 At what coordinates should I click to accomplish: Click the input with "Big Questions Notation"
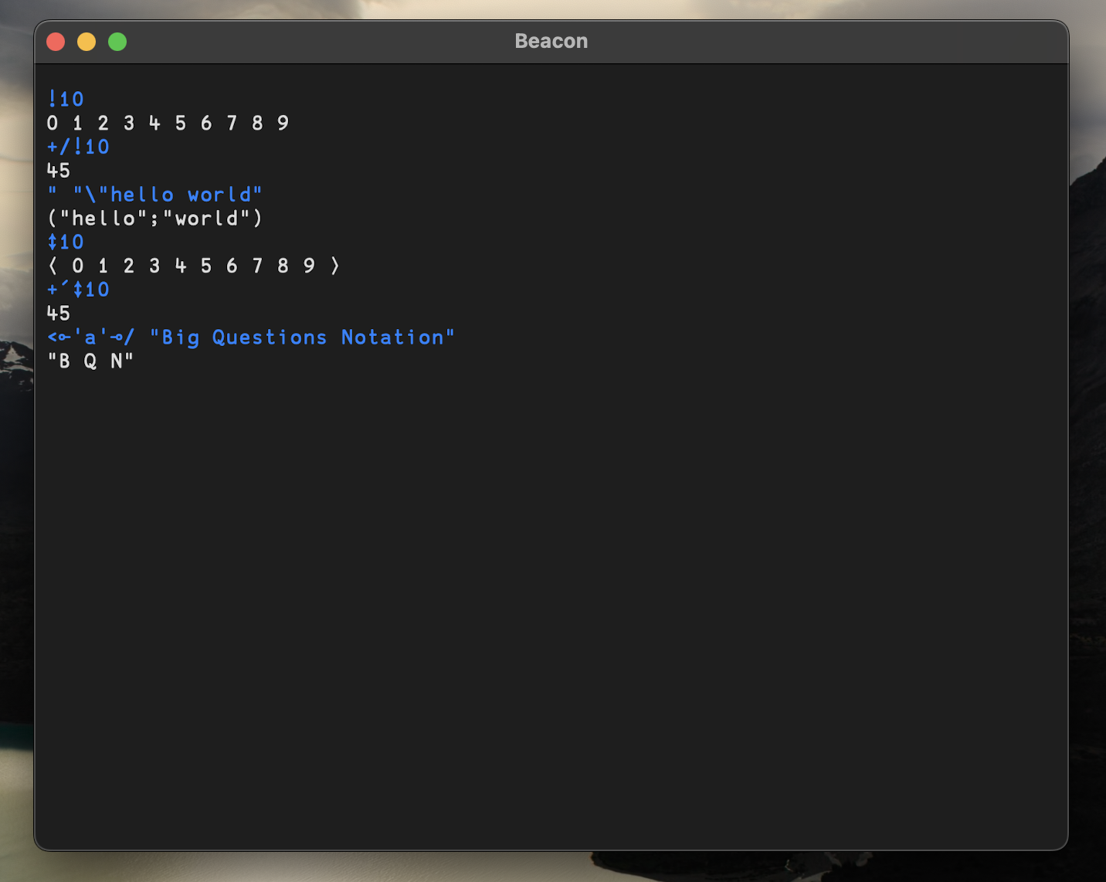(x=251, y=338)
